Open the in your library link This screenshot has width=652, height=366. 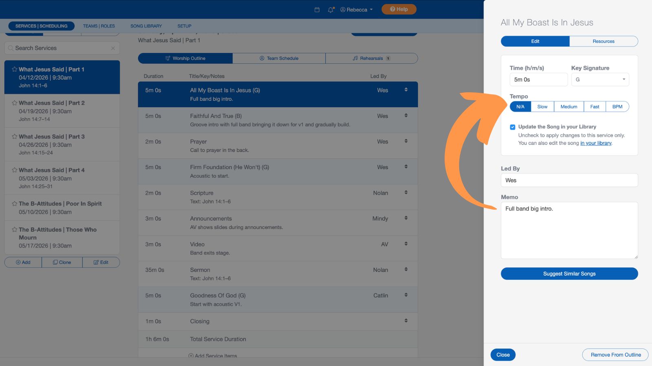click(595, 143)
